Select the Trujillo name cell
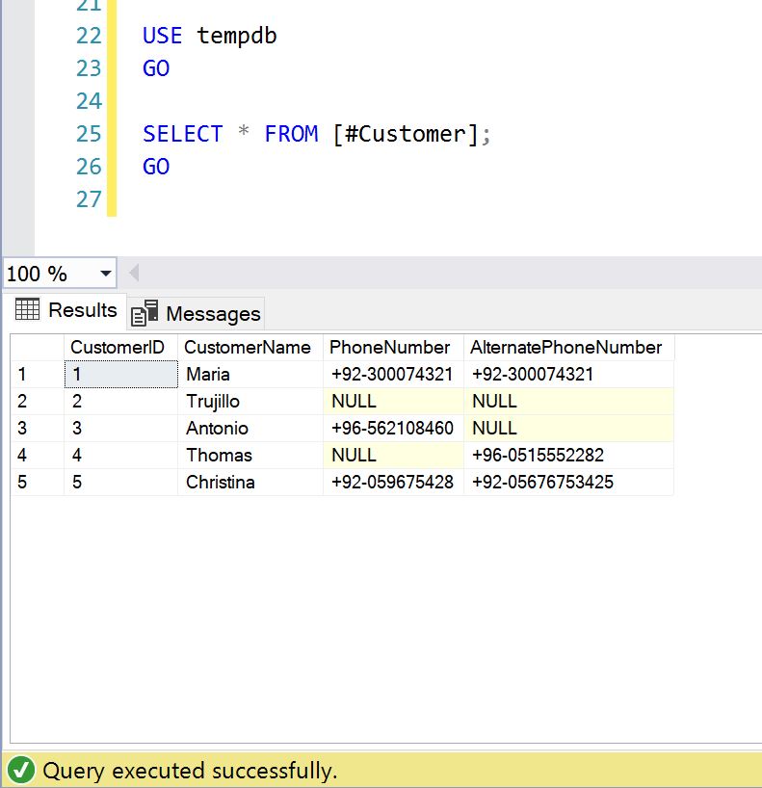 (x=213, y=401)
